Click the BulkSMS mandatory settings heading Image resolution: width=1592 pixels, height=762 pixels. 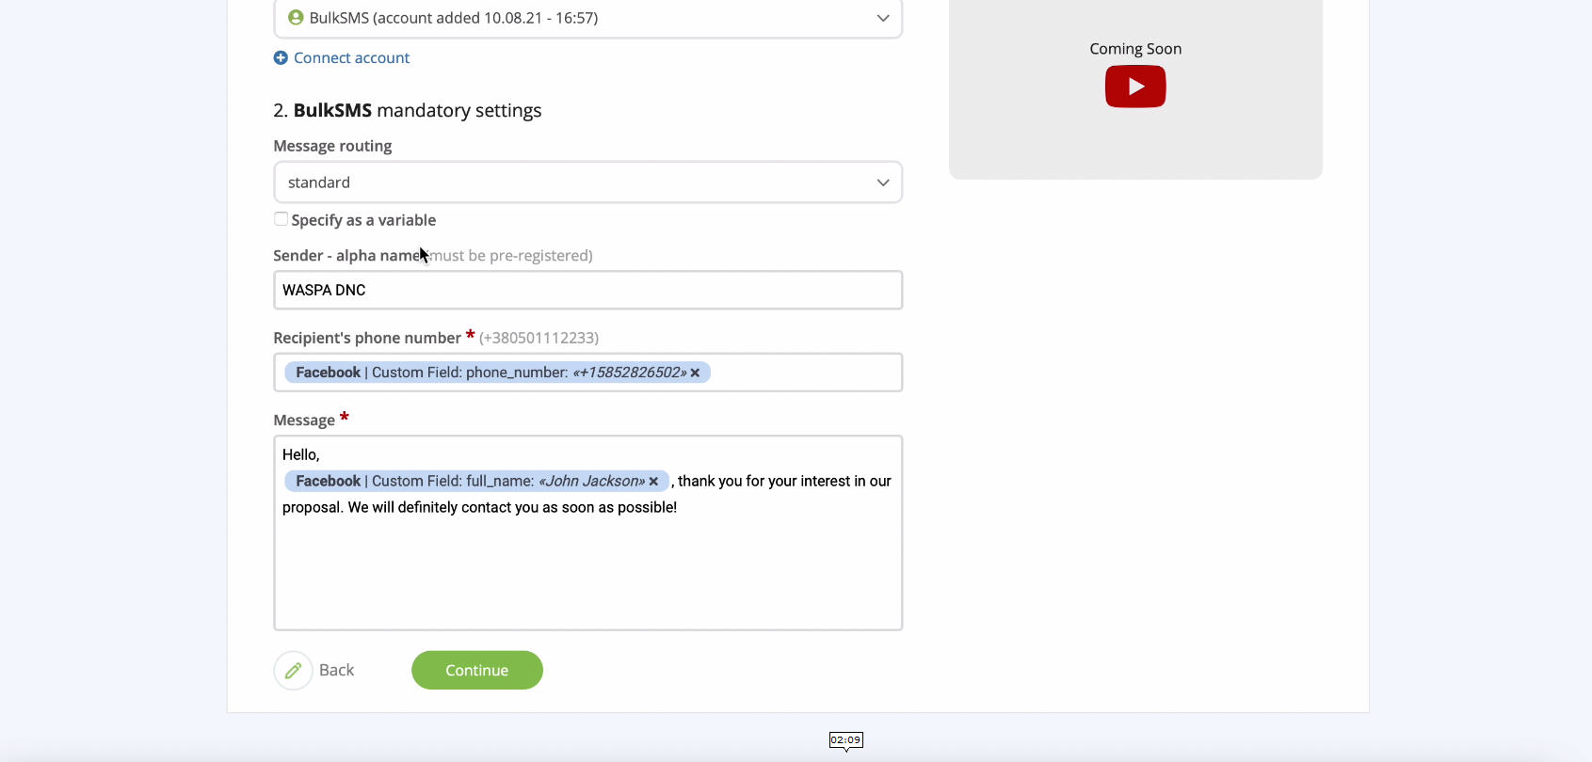(x=408, y=111)
